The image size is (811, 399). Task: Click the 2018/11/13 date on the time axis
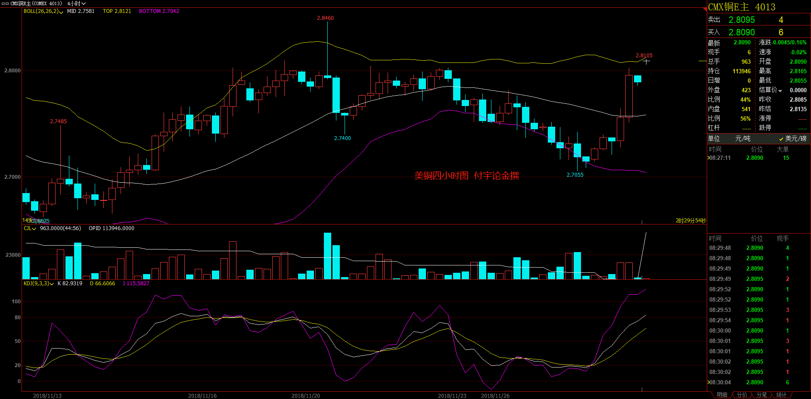click(x=47, y=396)
